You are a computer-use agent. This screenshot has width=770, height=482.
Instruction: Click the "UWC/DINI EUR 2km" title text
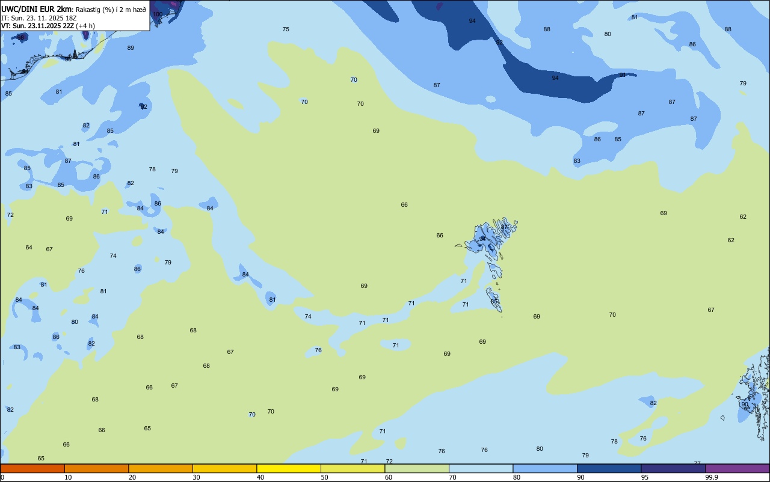(x=37, y=9)
